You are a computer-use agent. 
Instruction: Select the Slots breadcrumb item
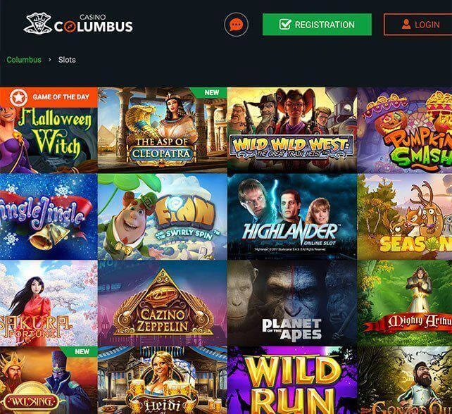point(67,60)
